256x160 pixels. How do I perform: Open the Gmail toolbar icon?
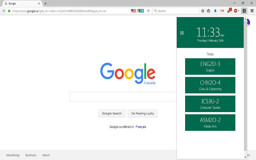(222, 11)
